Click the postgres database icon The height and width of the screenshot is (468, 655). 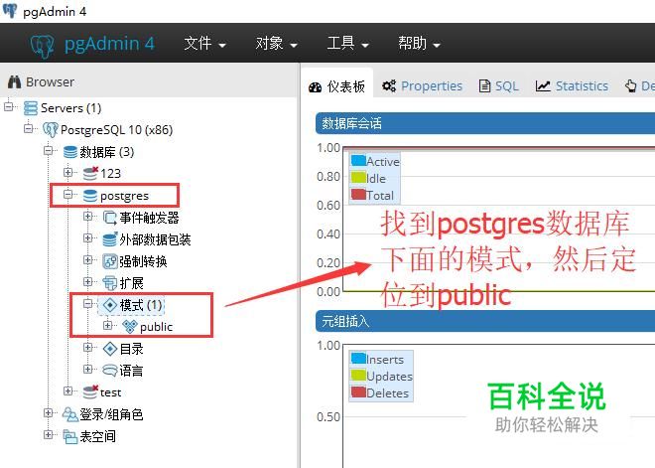point(90,196)
